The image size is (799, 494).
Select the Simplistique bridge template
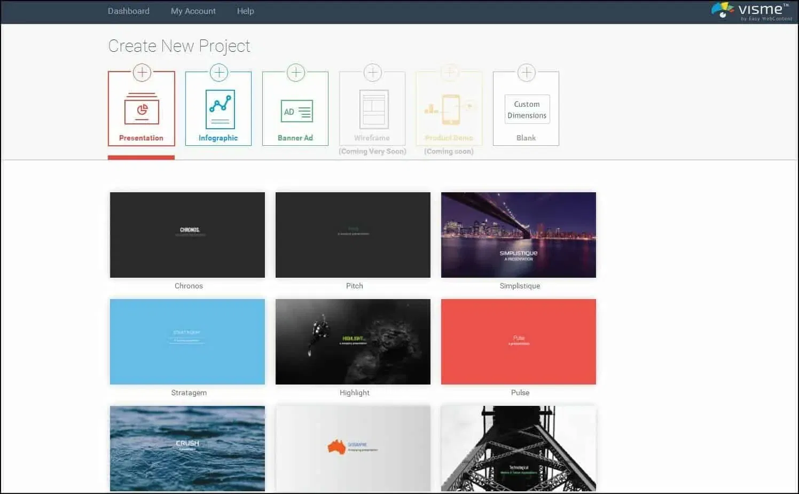pos(519,235)
